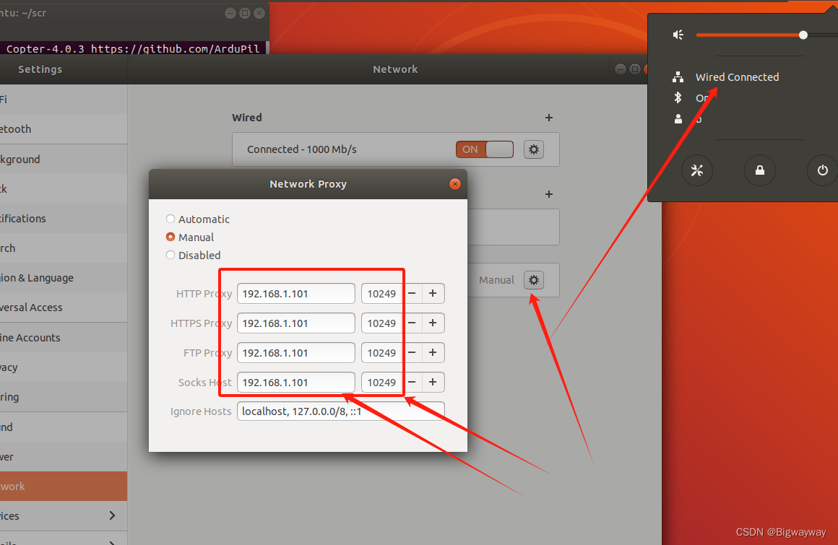
Task: Close the terminal window
Action: [259, 13]
